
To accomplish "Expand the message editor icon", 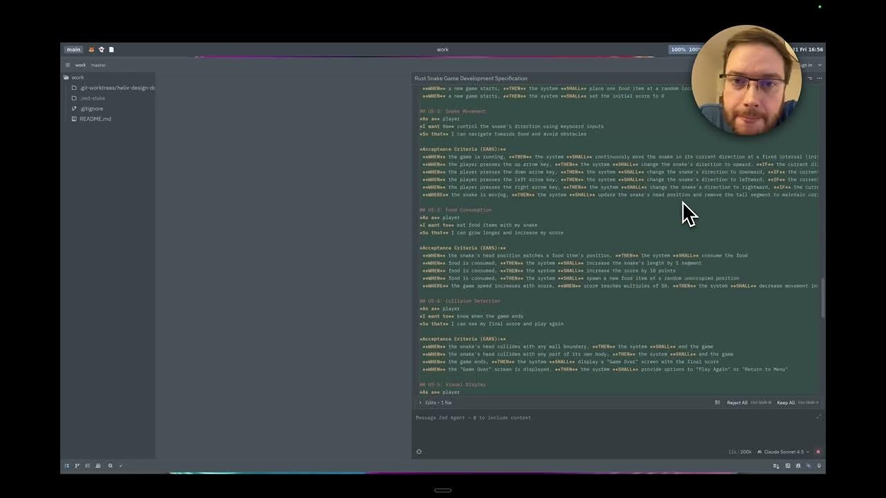I will pyautogui.click(x=819, y=417).
